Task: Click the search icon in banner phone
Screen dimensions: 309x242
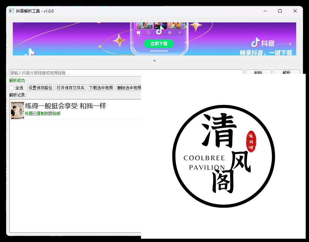Action: pos(148,33)
